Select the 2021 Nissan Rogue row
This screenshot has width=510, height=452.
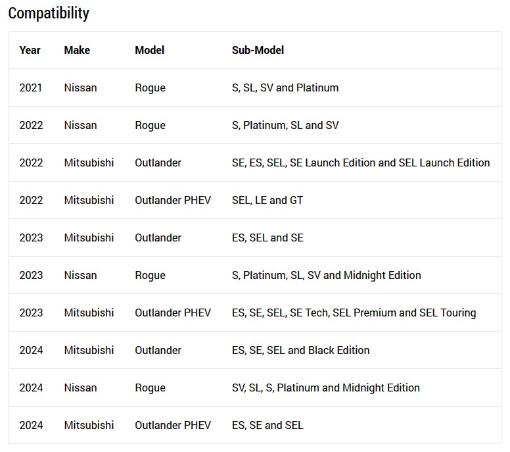coord(255,88)
